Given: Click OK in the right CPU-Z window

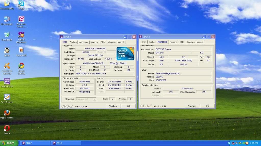Looking at the screenshot, I should [x=207, y=106].
